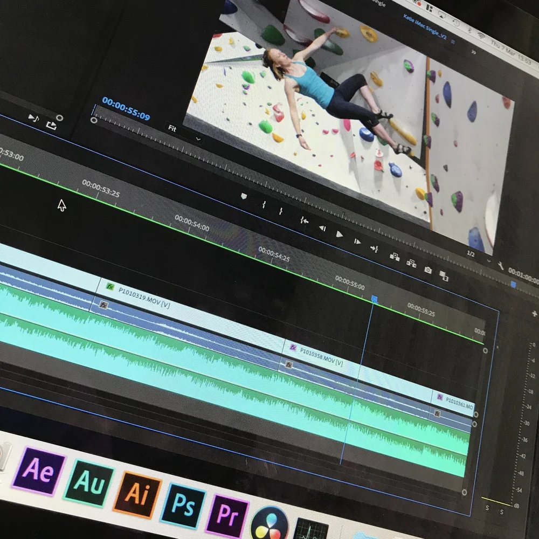Click the Lift button in the transport bar
The width and height of the screenshot is (539, 539).
[395, 257]
